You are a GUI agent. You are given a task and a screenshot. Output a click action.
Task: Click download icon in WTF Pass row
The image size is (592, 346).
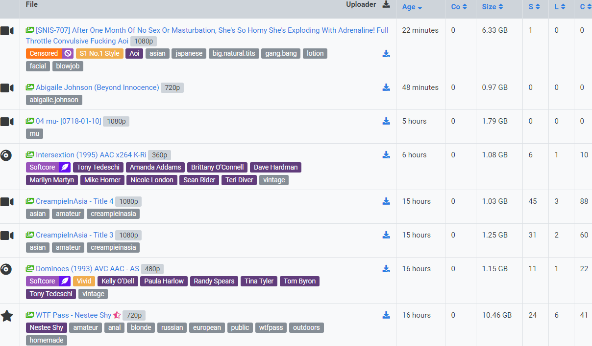[x=386, y=315]
